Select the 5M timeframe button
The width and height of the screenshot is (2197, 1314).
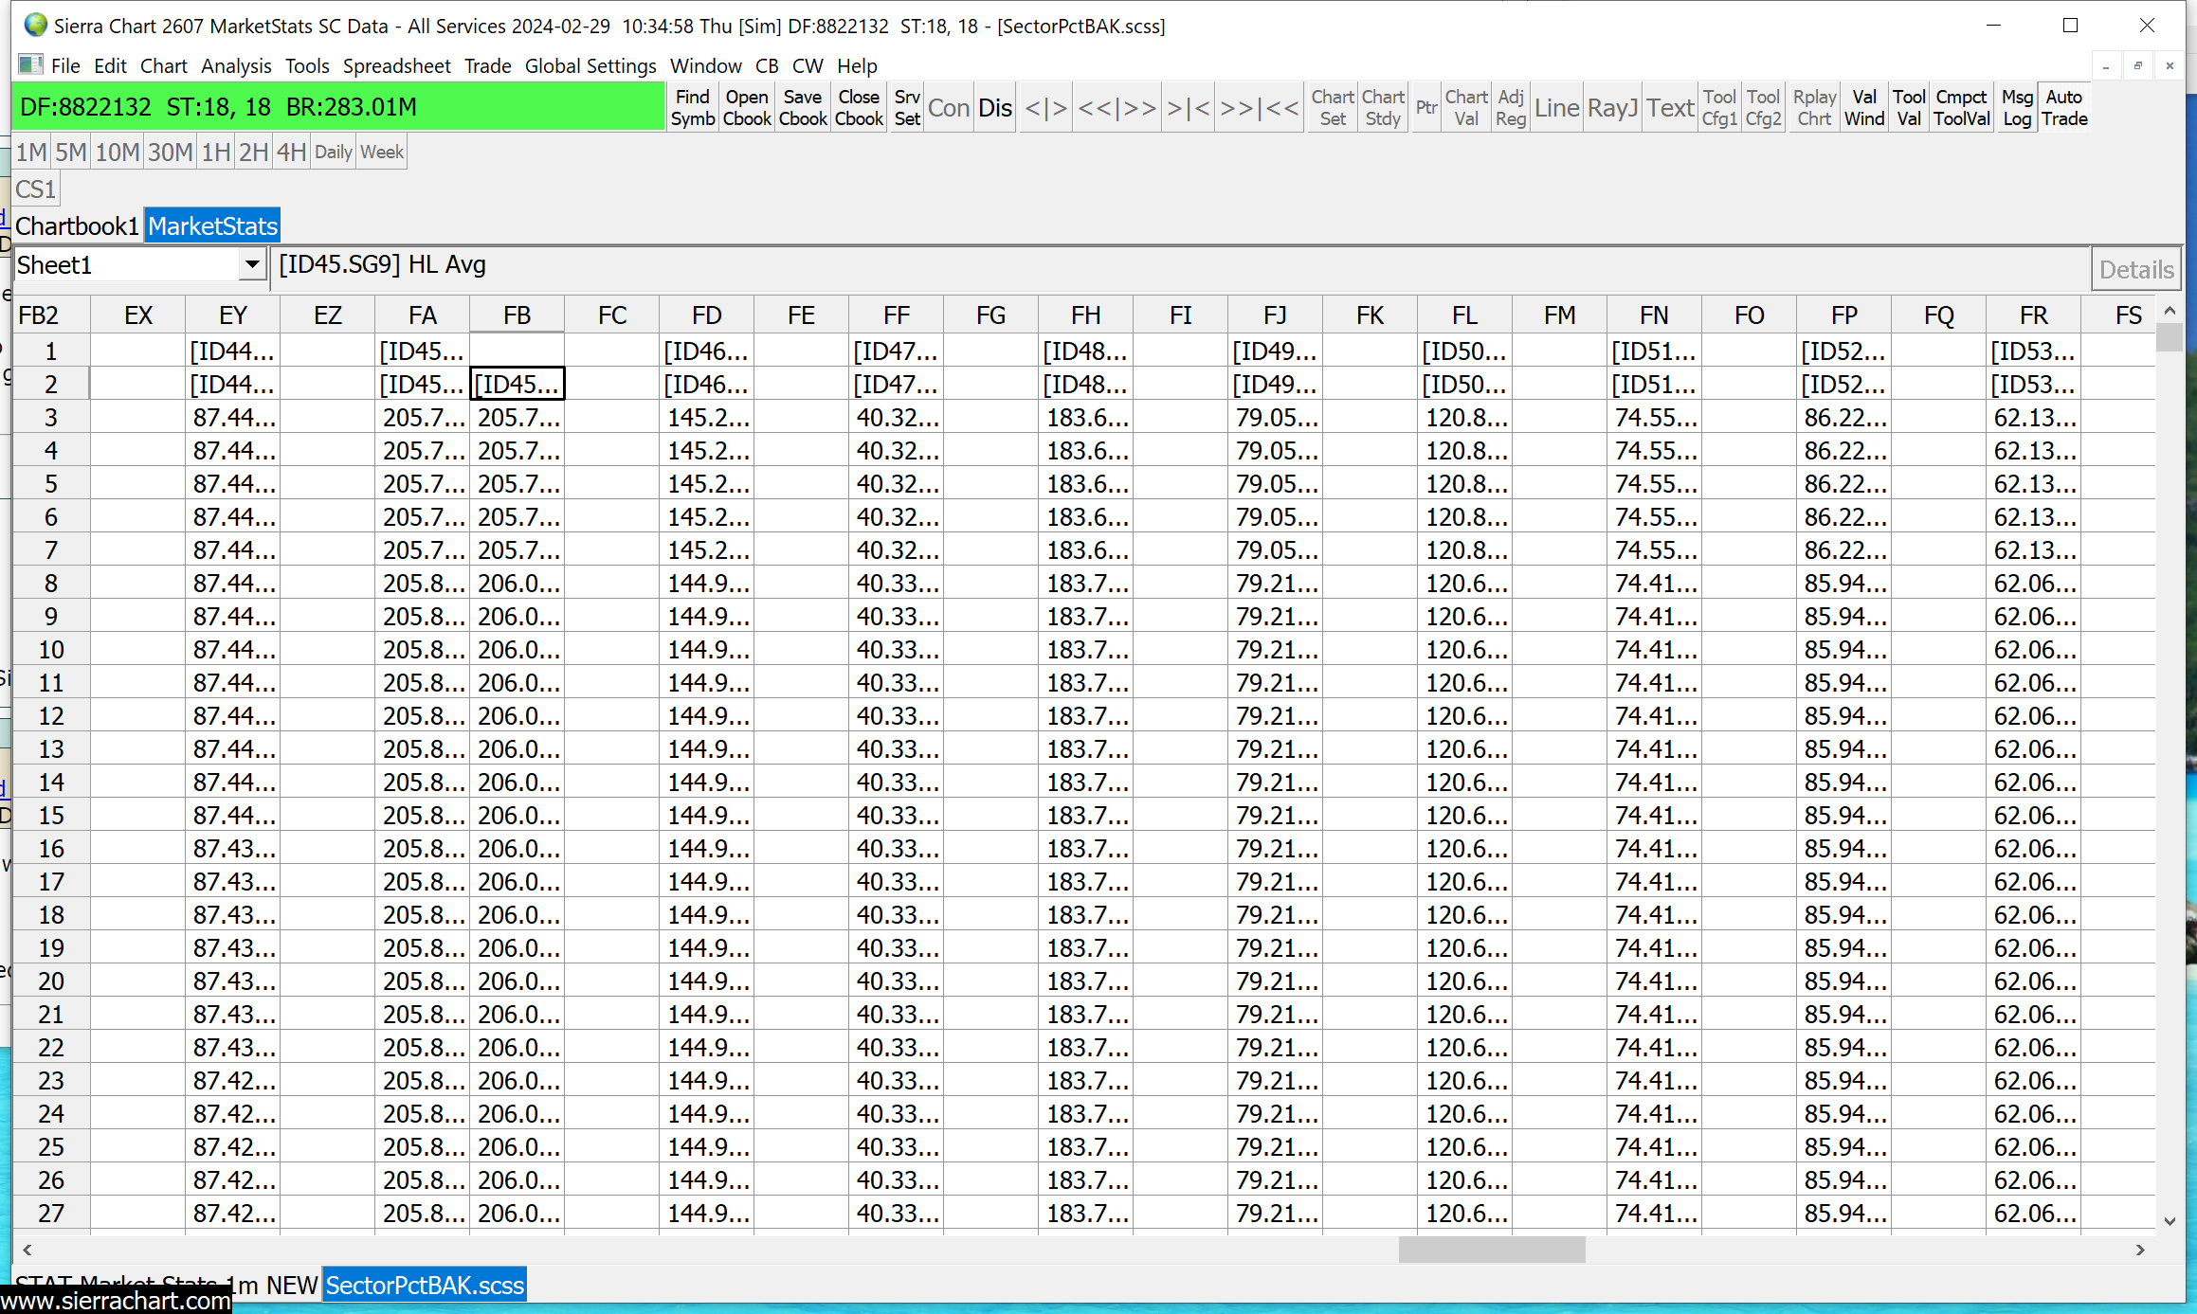70,153
